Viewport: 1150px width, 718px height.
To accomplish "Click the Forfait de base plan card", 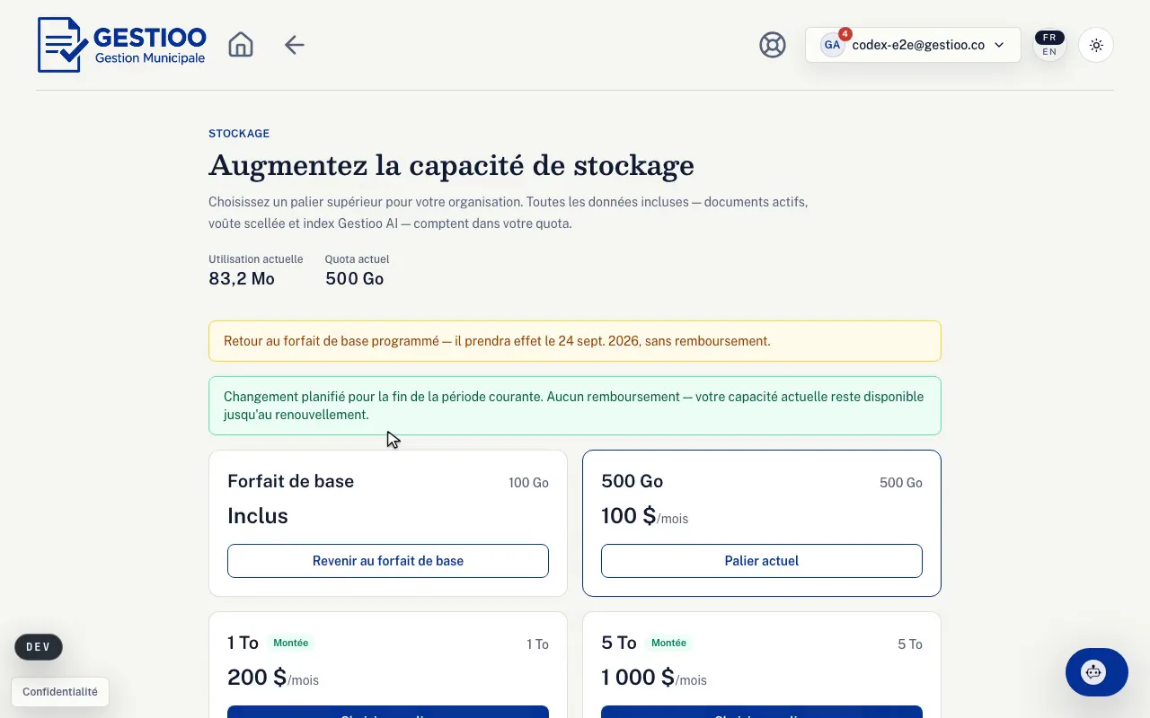I will [x=388, y=523].
